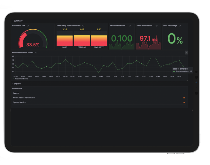Image resolution: width=210 pixels, height=165 pixels.
Task: Click the 10:45 dip point on line chart
Action: click(x=99, y=73)
